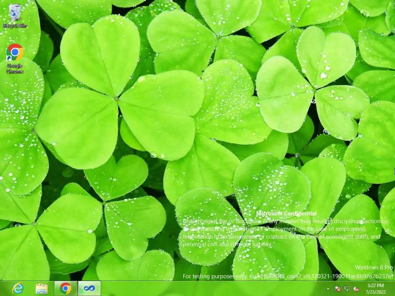Open the network status tray icon
The width and height of the screenshot is (395, 296).
pyautogui.click(x=347, y=289)
